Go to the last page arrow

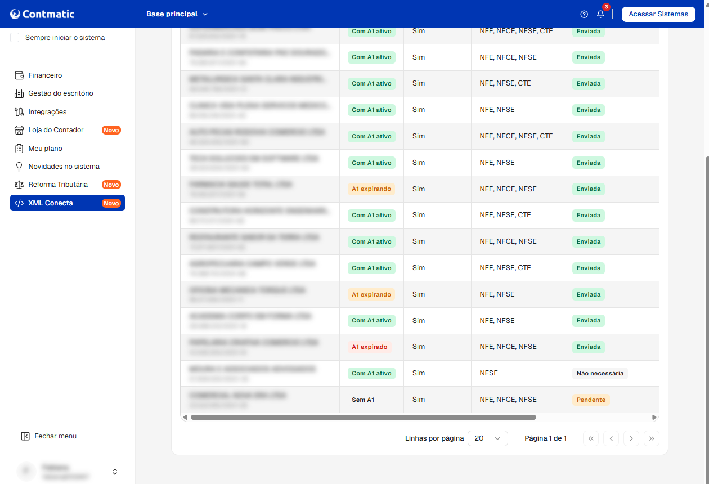coord(652,438)
